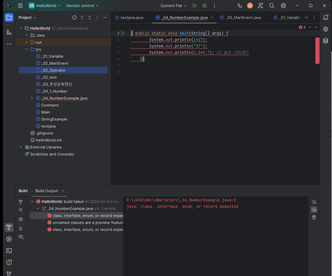Click the Debug bug icon
332x276 pixels.
tap(205, 6)
